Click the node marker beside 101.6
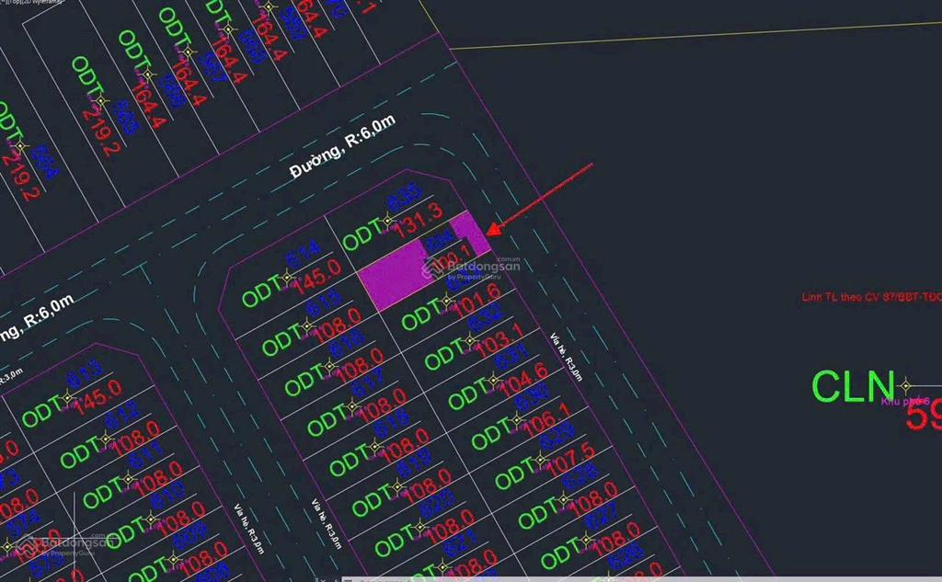The image size is (942, 582). click(447, 302)
